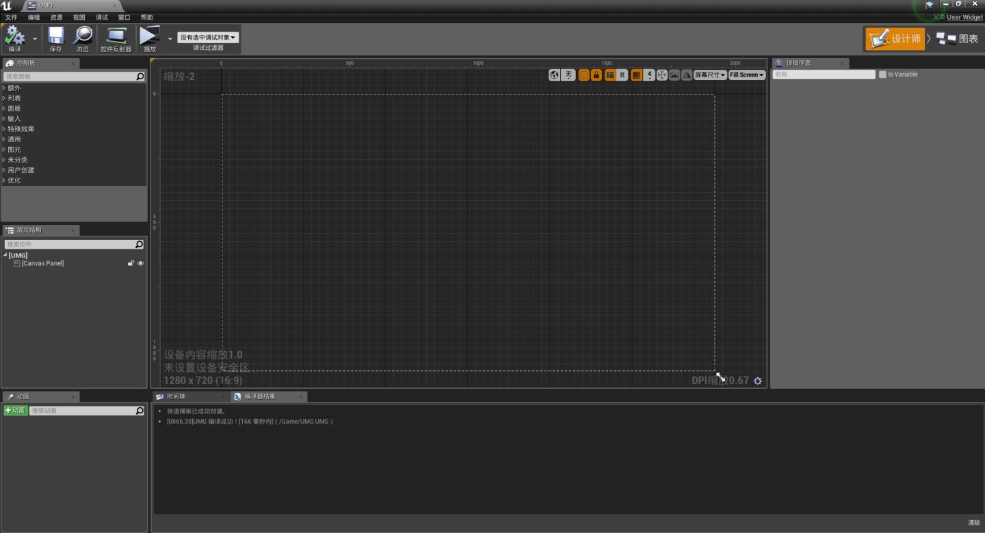Select the 控制板 palette tab
This screenshot has width=985, height=533.
pos(40,64)
